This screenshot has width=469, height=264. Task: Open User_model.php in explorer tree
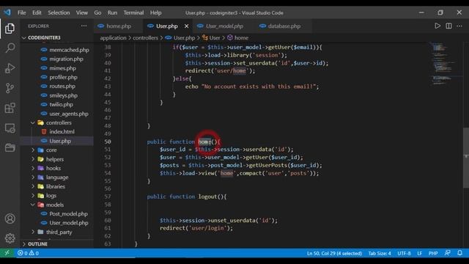[68, 223]
